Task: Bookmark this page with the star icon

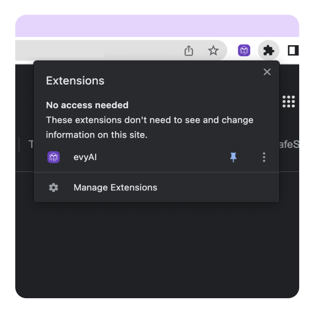Action: pos(213,50)
